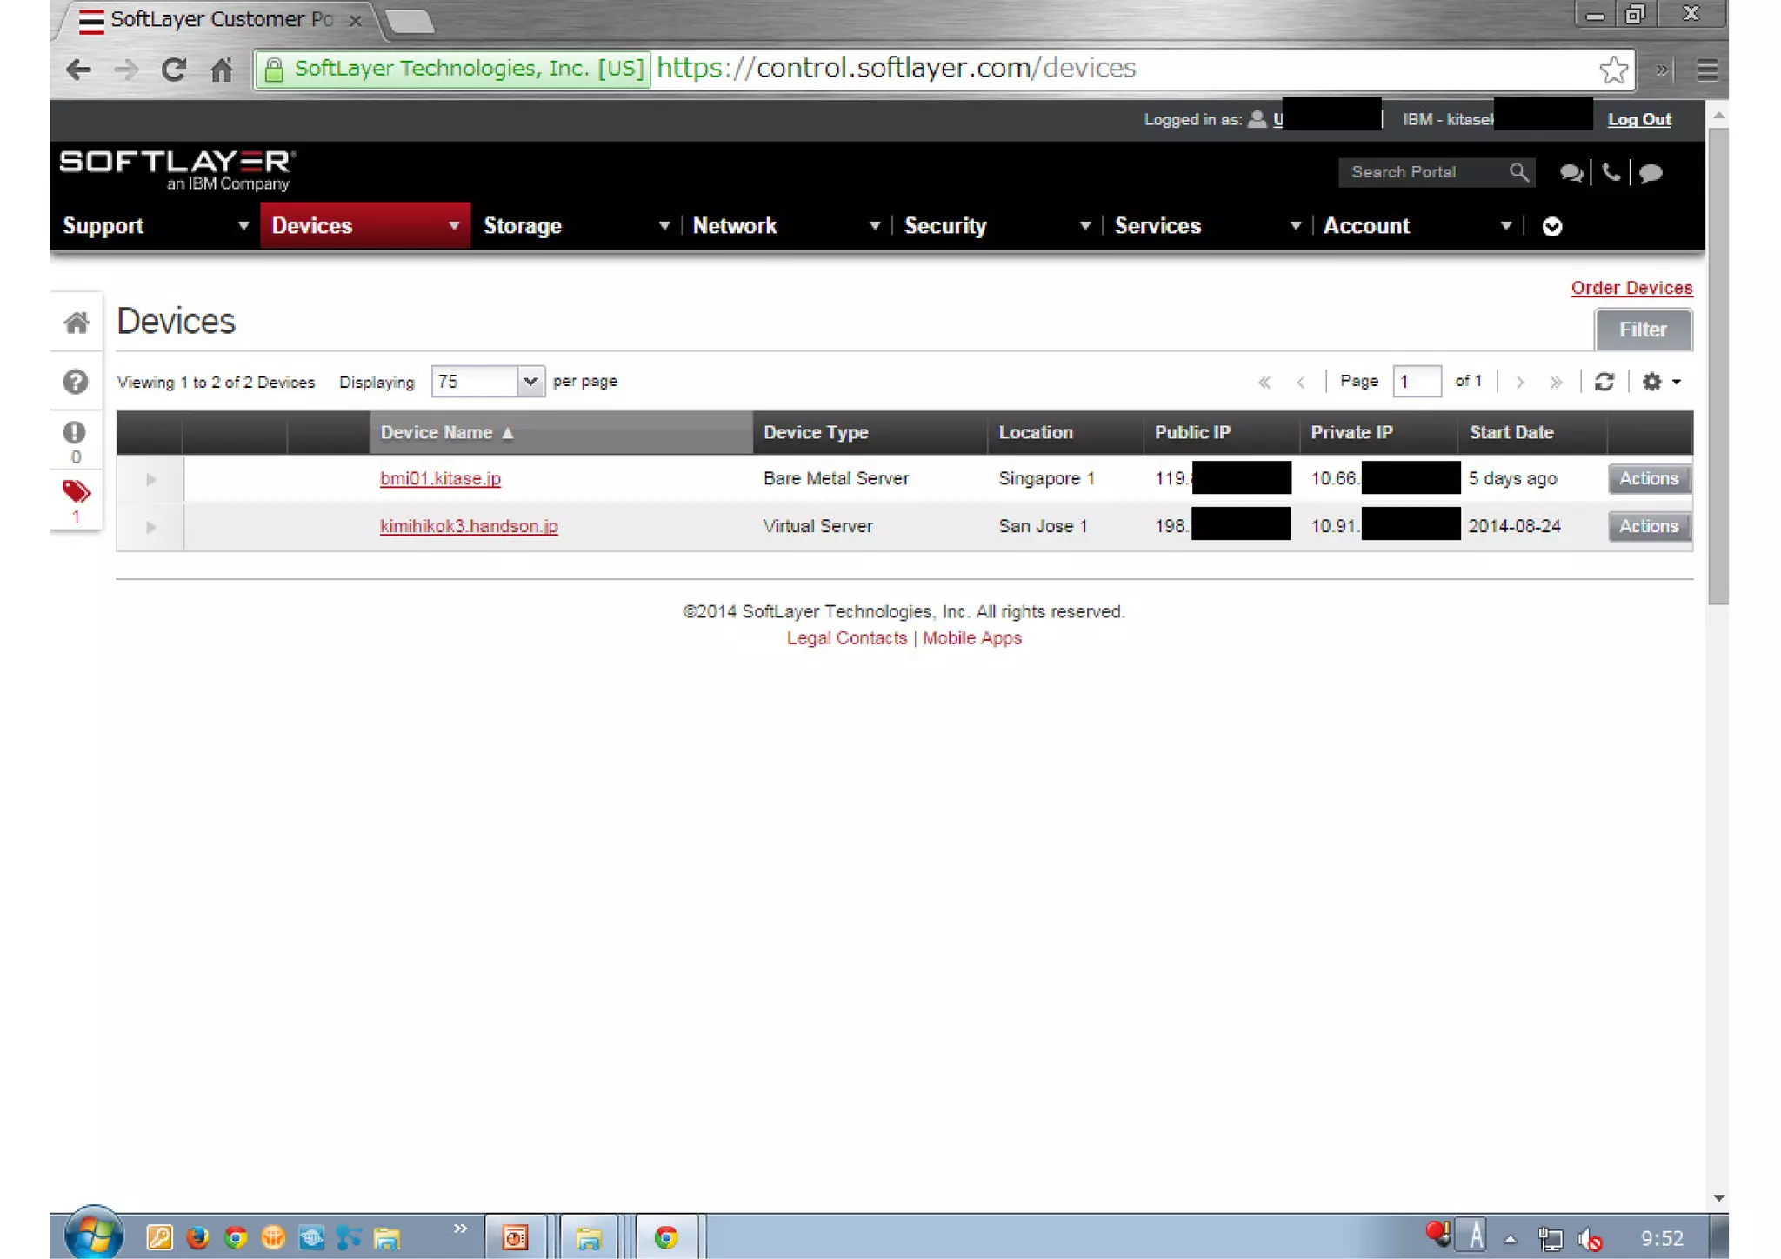Click the search magnifier in Search Portal

(1518, 172)
